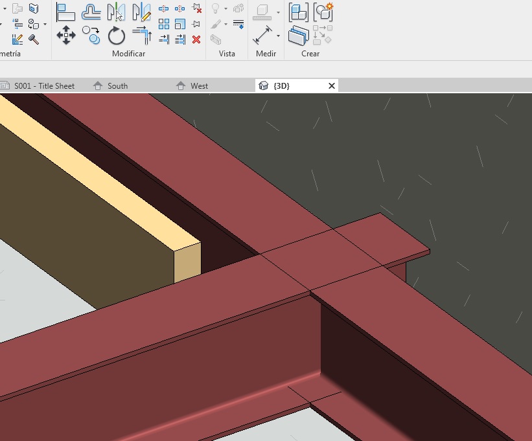The image size is (532, 441).
Task: Choose Mirror - Draw Axis tool
Action: tap(141, 12)
